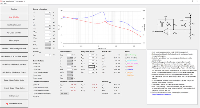Click the suggested RCOMP value 5.78

(x=72, y=85)
